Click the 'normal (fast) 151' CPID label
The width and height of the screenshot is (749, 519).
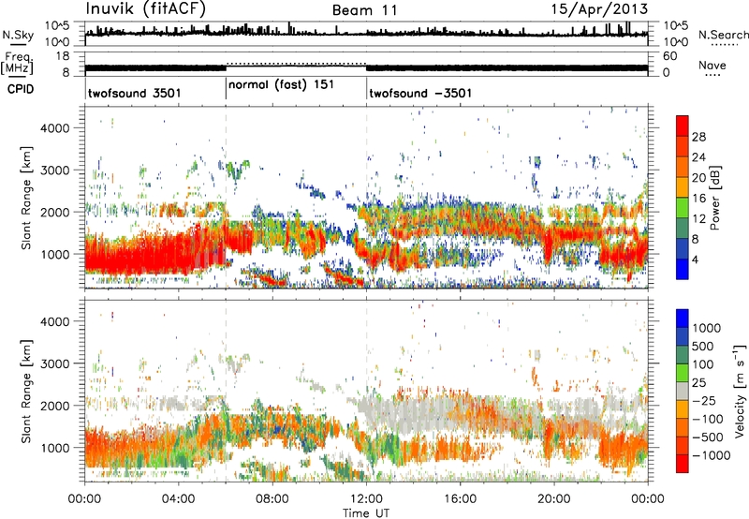[x=282, y=85]
